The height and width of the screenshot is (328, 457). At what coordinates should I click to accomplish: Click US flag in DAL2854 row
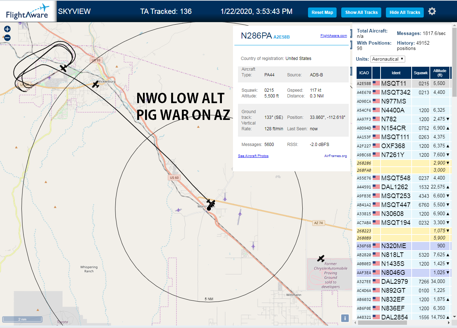376,317
